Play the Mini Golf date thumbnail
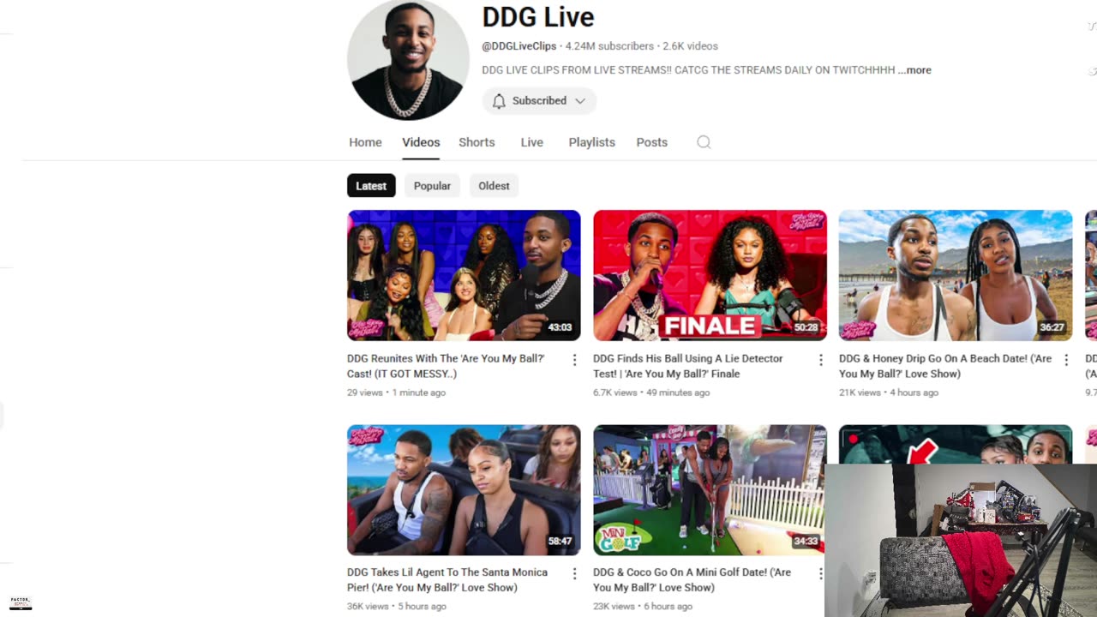 point(710,490)
